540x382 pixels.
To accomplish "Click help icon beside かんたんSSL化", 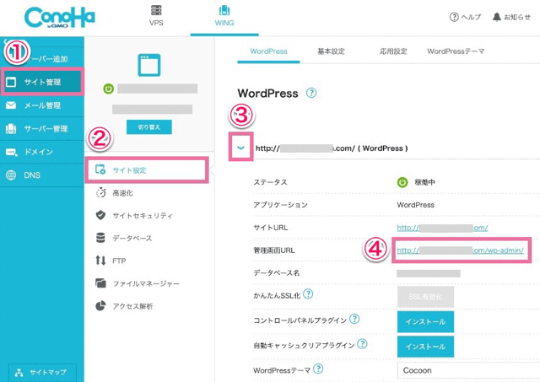I will (x=308, y=294).
